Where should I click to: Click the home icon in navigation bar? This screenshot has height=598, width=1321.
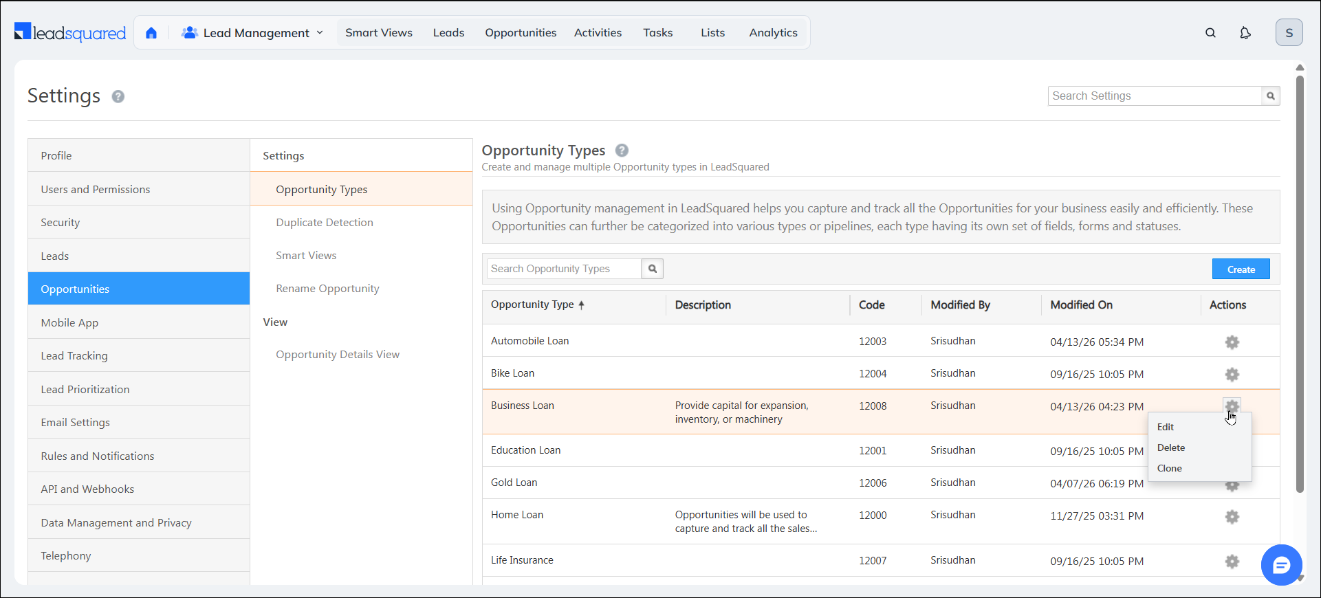pyautogui.click(x=151, y=33)
